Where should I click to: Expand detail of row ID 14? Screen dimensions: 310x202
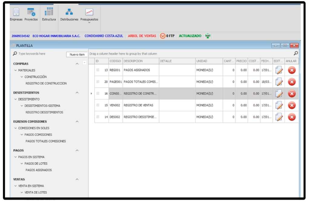click(x=98, y=117)
